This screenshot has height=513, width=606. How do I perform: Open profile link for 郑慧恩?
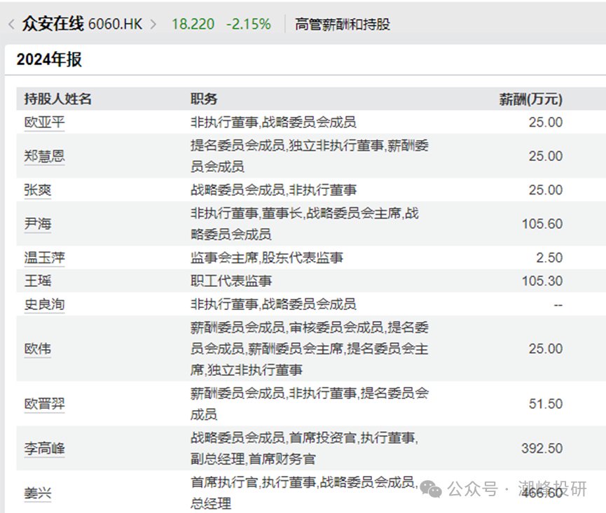pyautogui.click(x=44, y=156)
